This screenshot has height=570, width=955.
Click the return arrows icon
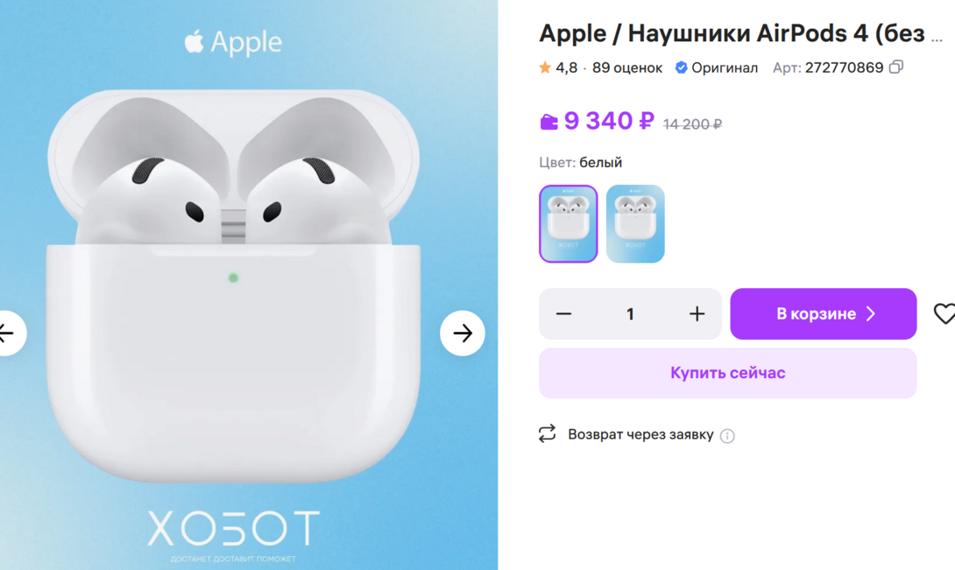(547, 433)
